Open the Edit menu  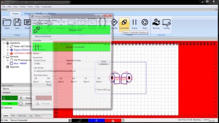(x=9, y=6)
